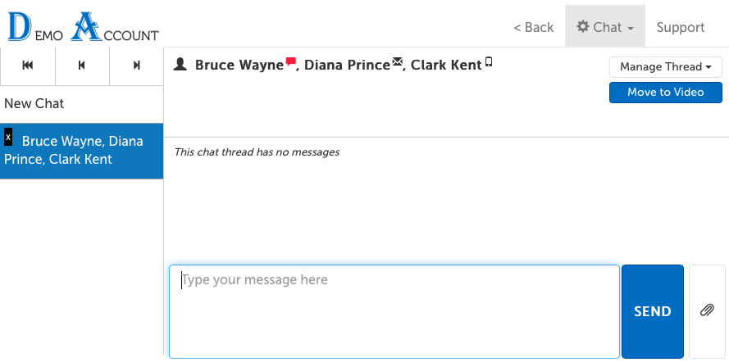Open the Chat gear dropdown menu

tap(605, 27)
